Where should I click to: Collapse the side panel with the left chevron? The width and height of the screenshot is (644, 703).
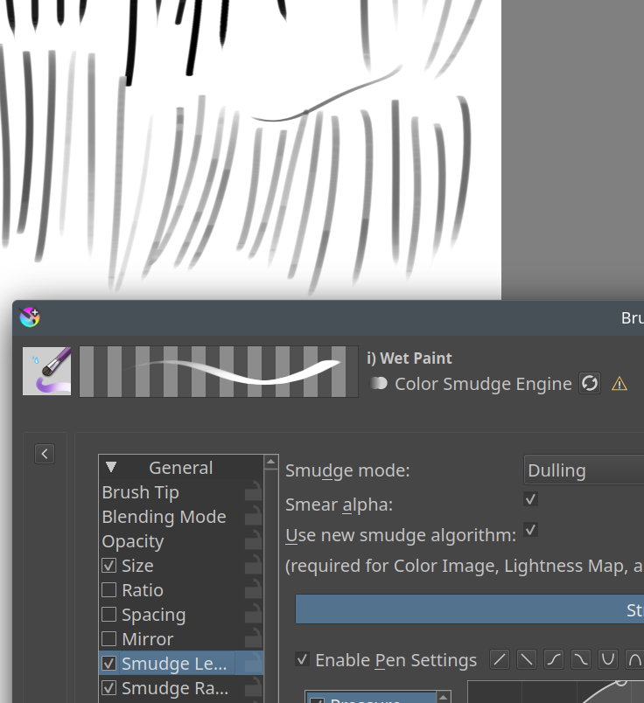(45, 454)
